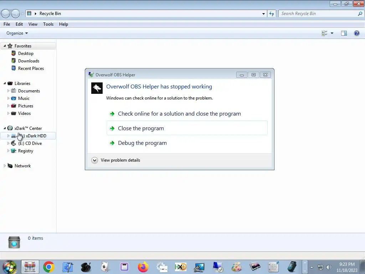Click View problem details text

tap(120, 160)
